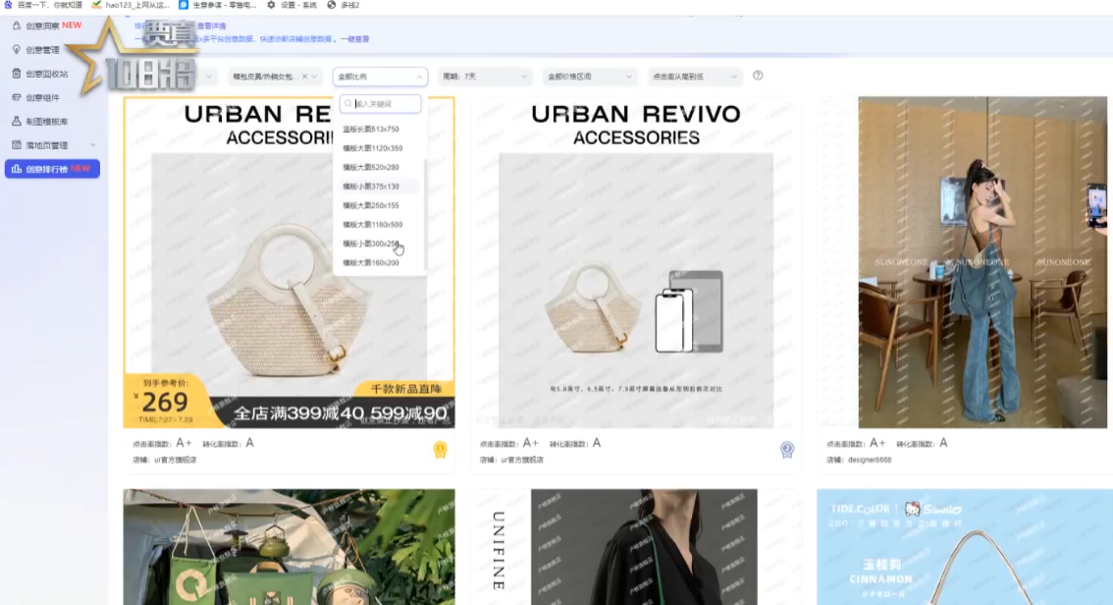This screenshot has width=1113, height=605.
Task: Expand the 落地页管理 submenu chevron
Action: click(93, 145)
